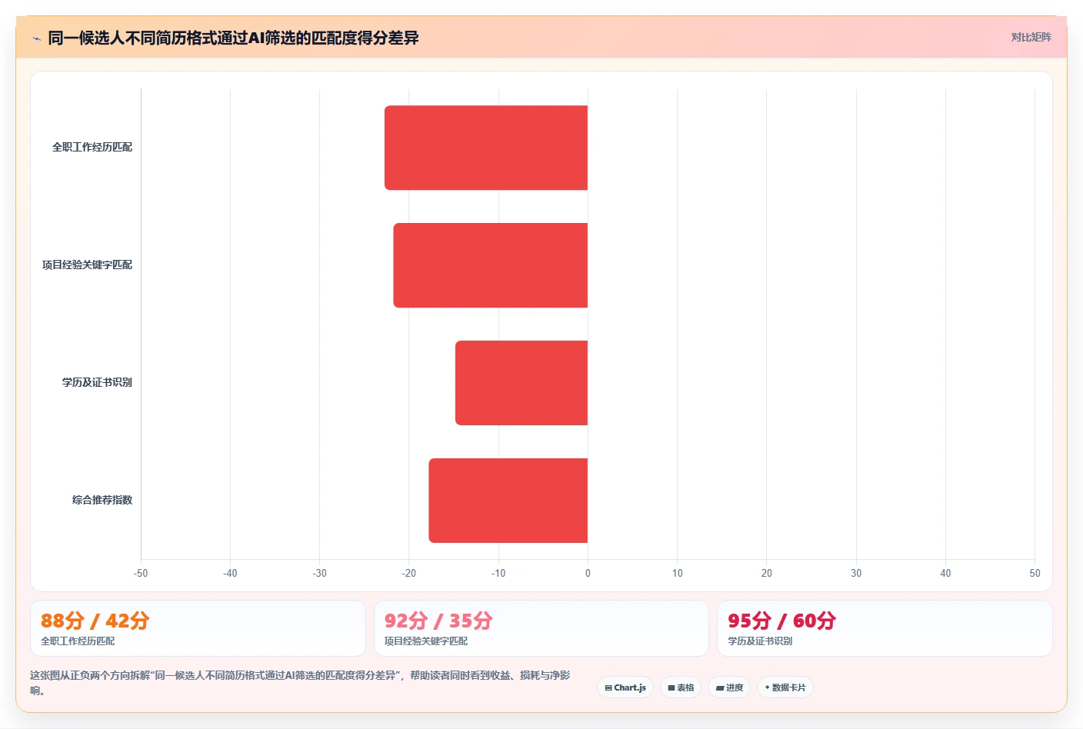
Task: Click the 综合推荐指数 y-axis label
Action: [102, 500]
